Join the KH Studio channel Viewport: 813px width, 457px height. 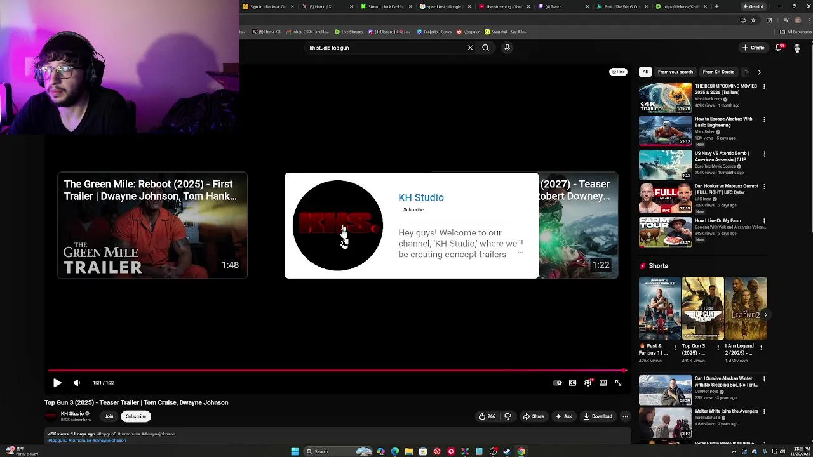pos(109,416)
